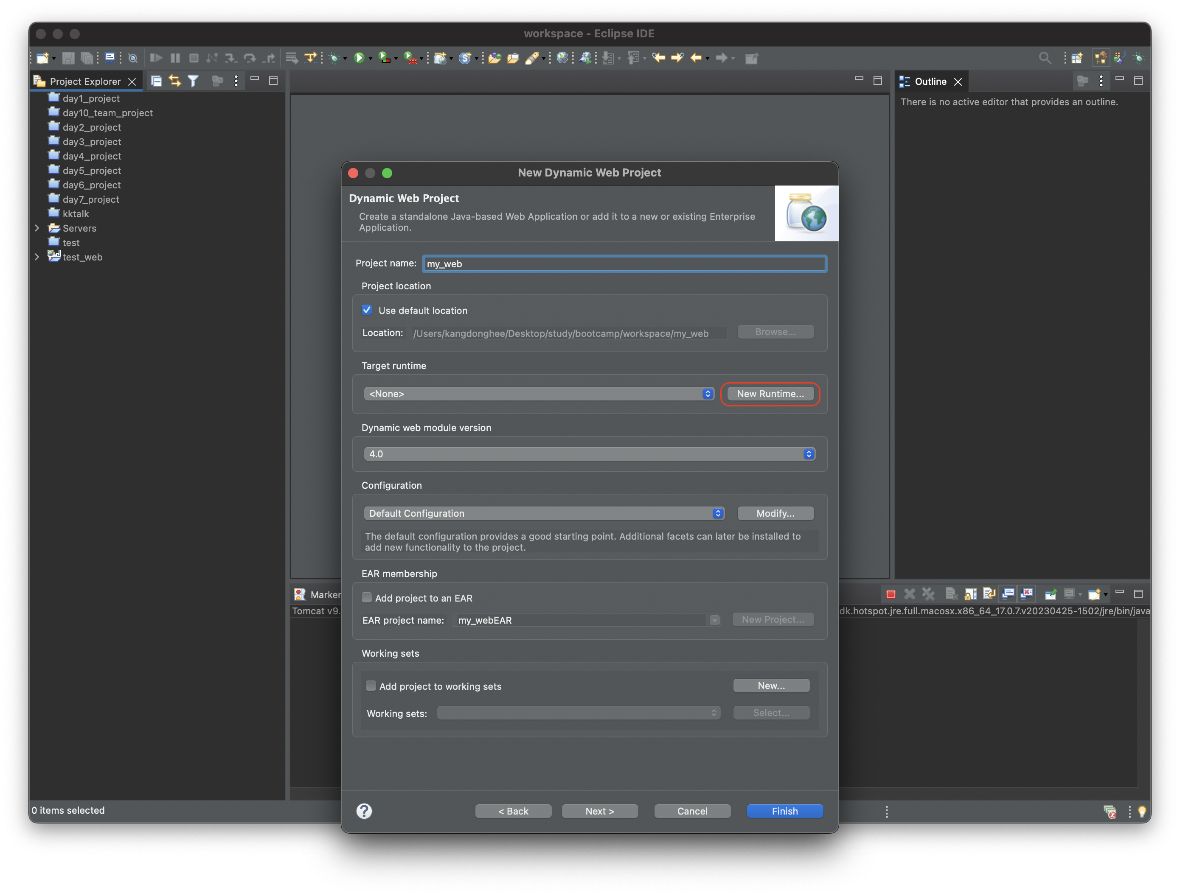Click the Open Console icon
Viewport: 1180px width, 896px height.
pos(1094,594)
